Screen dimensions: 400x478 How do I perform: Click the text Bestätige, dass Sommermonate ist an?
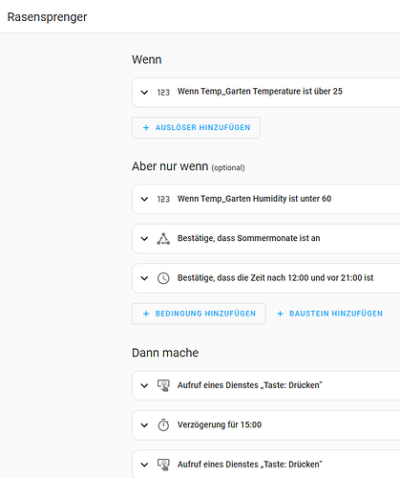[249, 238]
